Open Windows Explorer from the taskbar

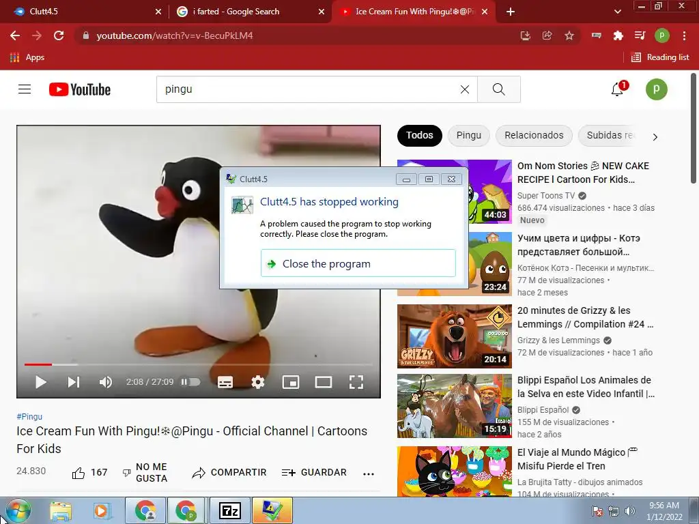(x=61, y=511)
